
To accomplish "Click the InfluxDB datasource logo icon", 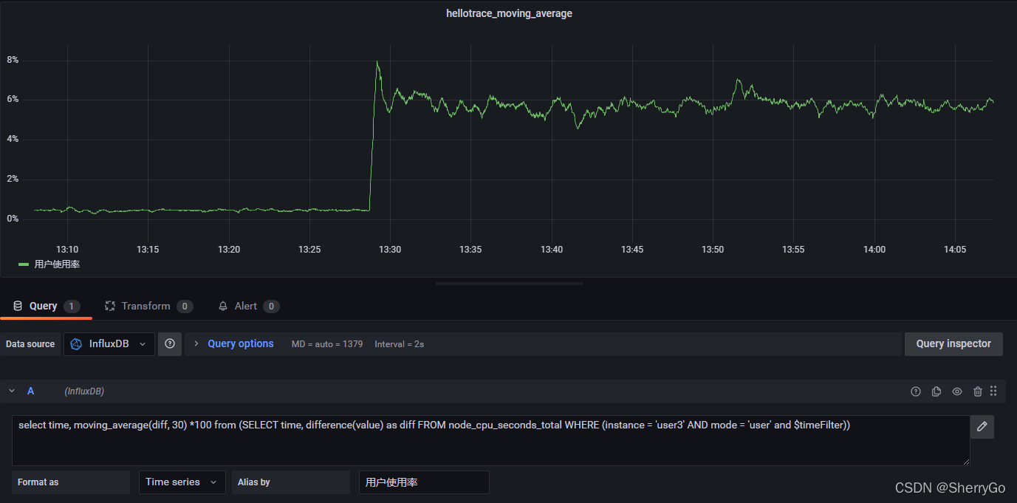I will tap(76, 343).
